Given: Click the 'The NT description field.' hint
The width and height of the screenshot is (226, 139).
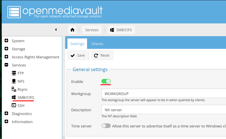Looking at the screenshot, I should [119, 116].
